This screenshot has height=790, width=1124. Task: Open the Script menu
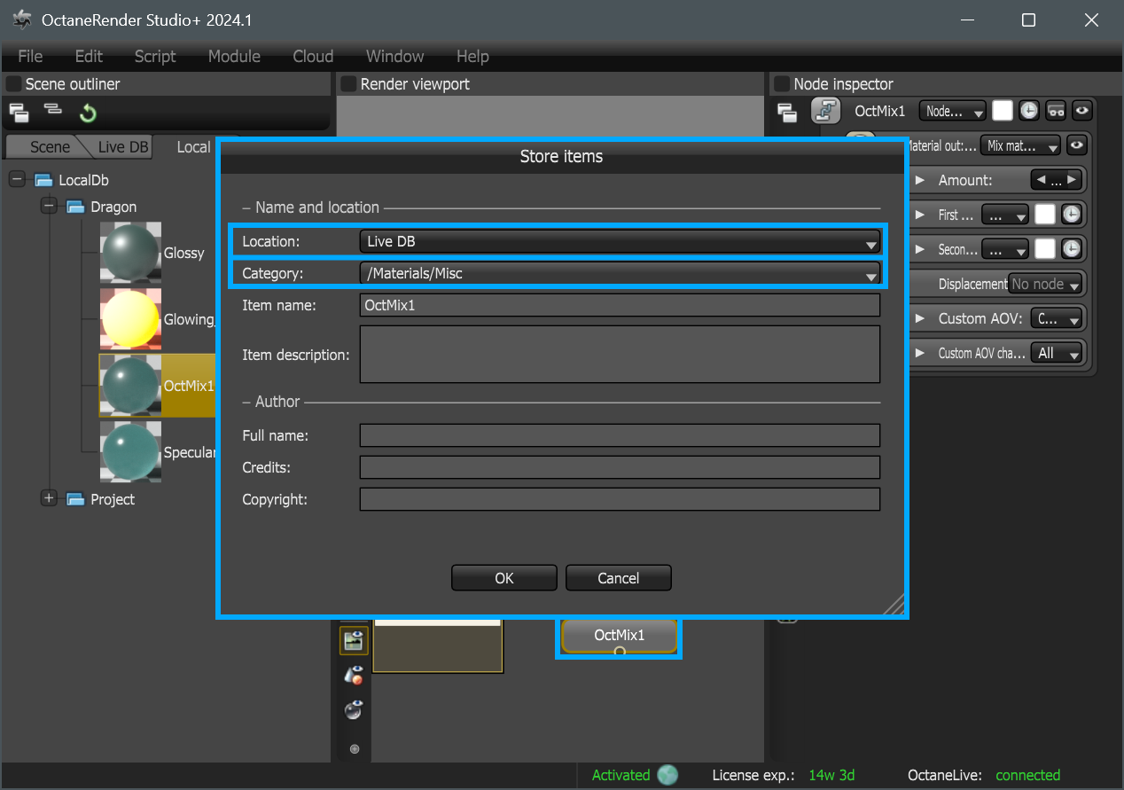pos(155,56)
